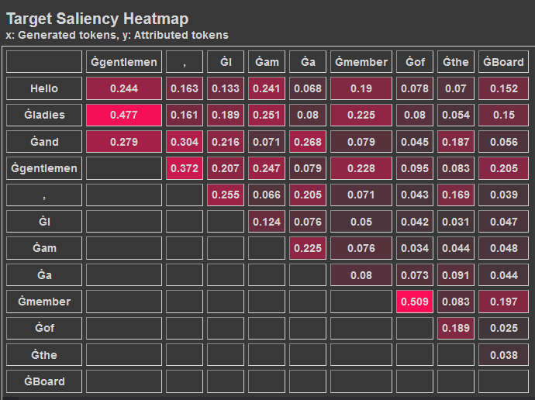This screenshot has width=535, height=400.
Task: Click the Ġgentlemen column header
Action: tap(124, 62)
